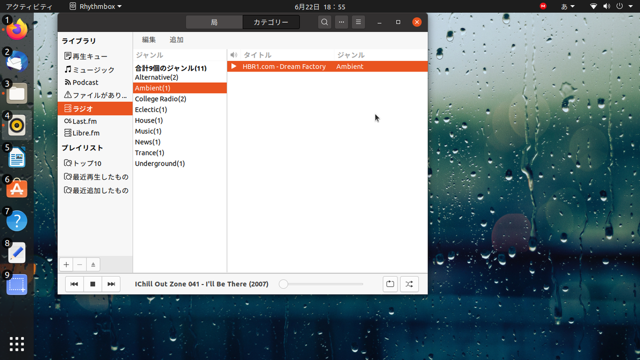Screen dimensions: 640x360
Task: Open the トップ10 playlist
Action: 95,163
